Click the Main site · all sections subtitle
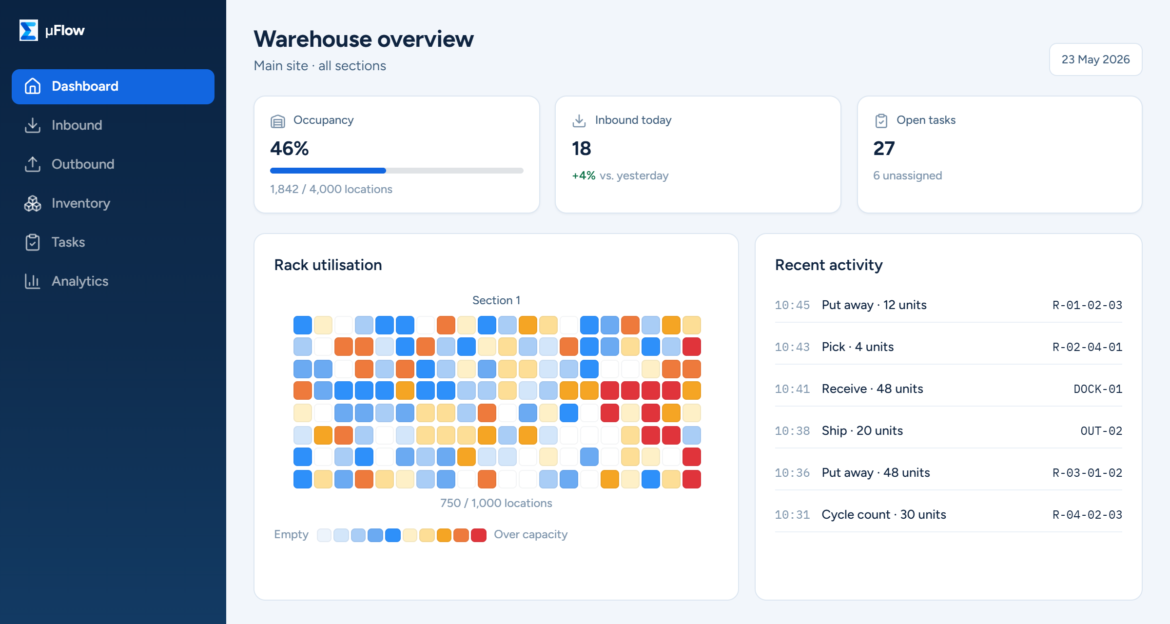Viewport: 1170px width, 624px height. coord(320,66)
